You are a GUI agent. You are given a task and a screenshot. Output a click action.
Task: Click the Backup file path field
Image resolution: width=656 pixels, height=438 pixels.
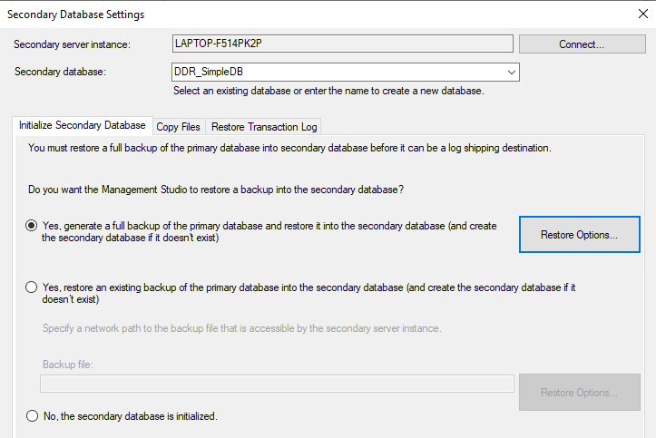coord(277,384)
